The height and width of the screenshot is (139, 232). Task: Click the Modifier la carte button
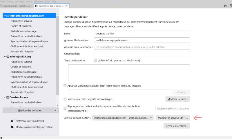pyautogui.click(x=177, y=99)
